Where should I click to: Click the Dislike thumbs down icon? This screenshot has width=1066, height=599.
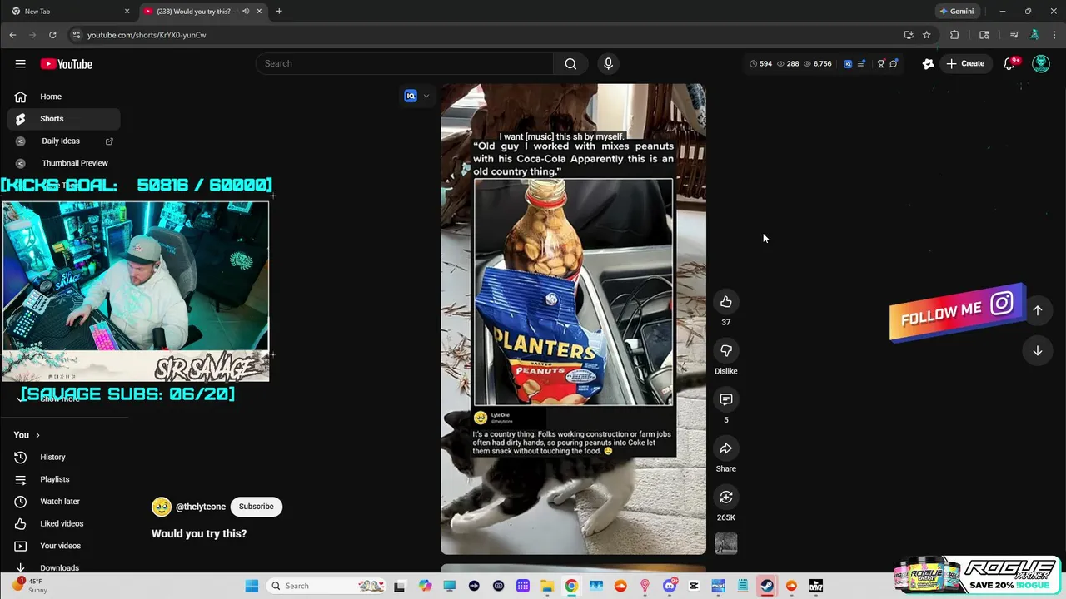tap(725, 350)
